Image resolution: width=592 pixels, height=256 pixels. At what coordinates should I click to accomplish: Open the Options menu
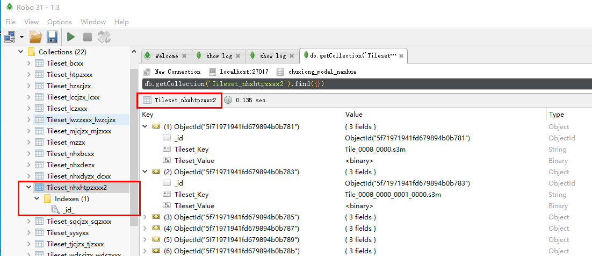(x=59, y=22)
